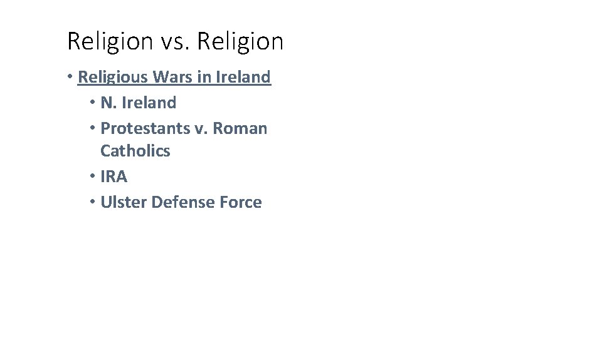Click the bullet before 'Religious Wars in Ireland'
This screenshot has height=338, width=602.
72,77
